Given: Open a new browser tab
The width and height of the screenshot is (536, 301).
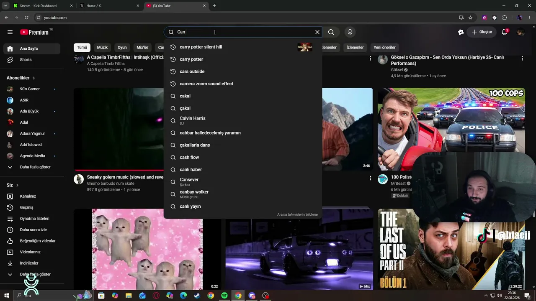Looking at the screenshot, I should [214, 6].
